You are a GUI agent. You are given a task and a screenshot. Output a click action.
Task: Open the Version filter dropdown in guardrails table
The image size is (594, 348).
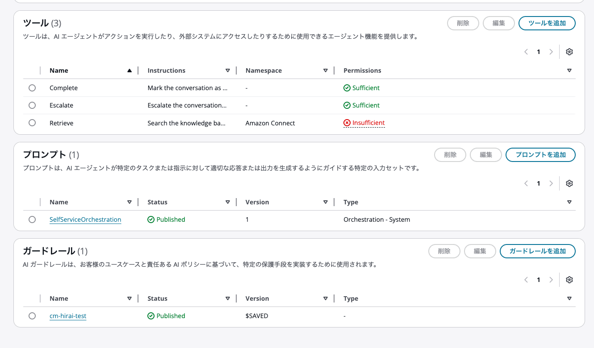coord(326,298)
